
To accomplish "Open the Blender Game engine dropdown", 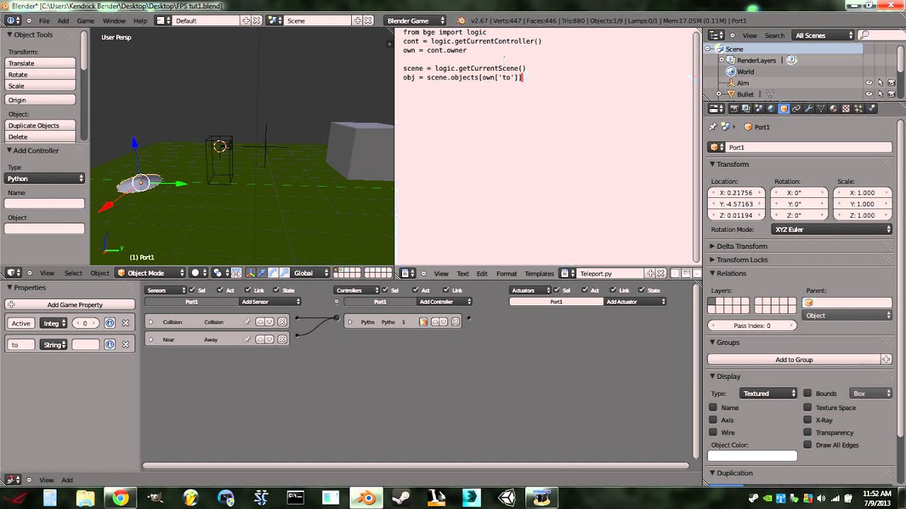I will (415, 21).
